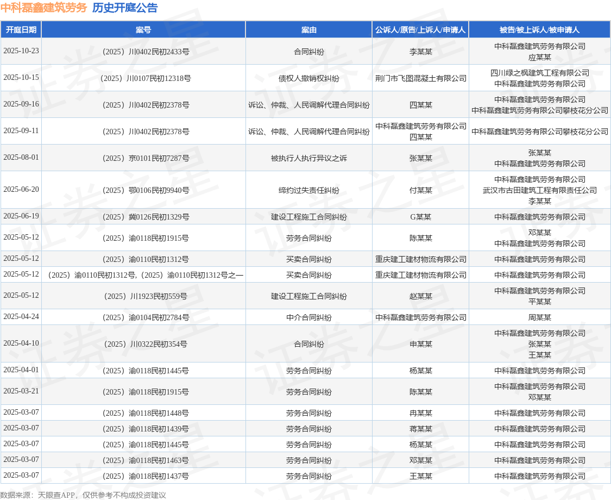
Task: Click plaintiff 申某某
Action: pos(420,344)
